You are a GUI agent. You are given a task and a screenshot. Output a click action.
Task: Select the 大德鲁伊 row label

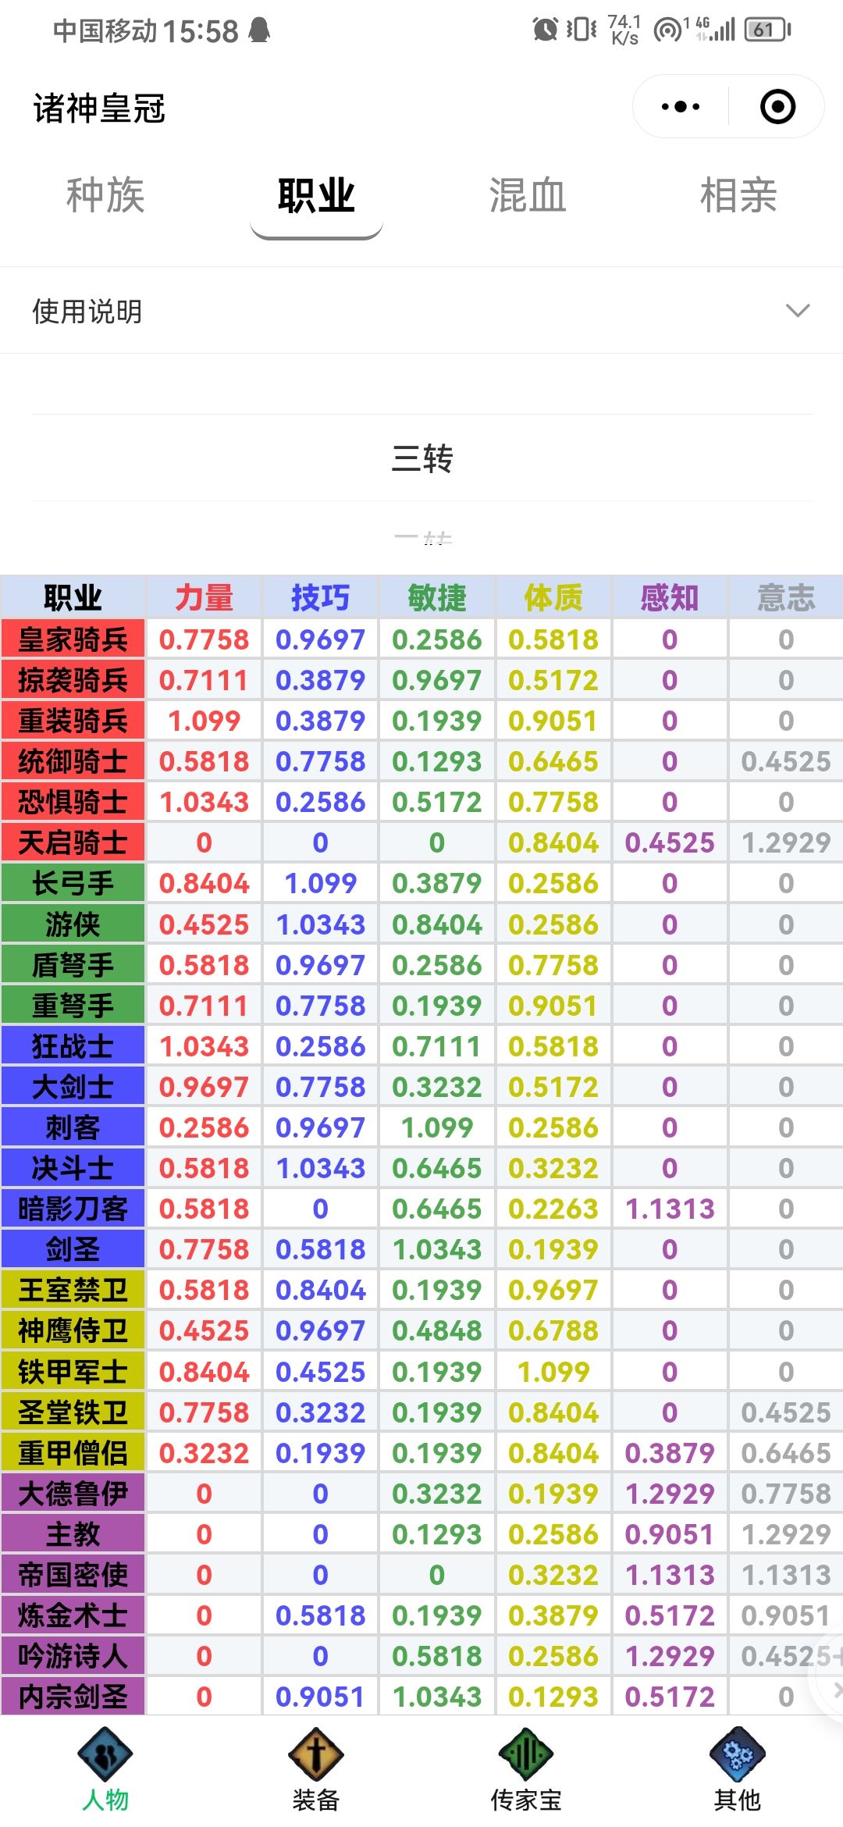[73, 1494]
